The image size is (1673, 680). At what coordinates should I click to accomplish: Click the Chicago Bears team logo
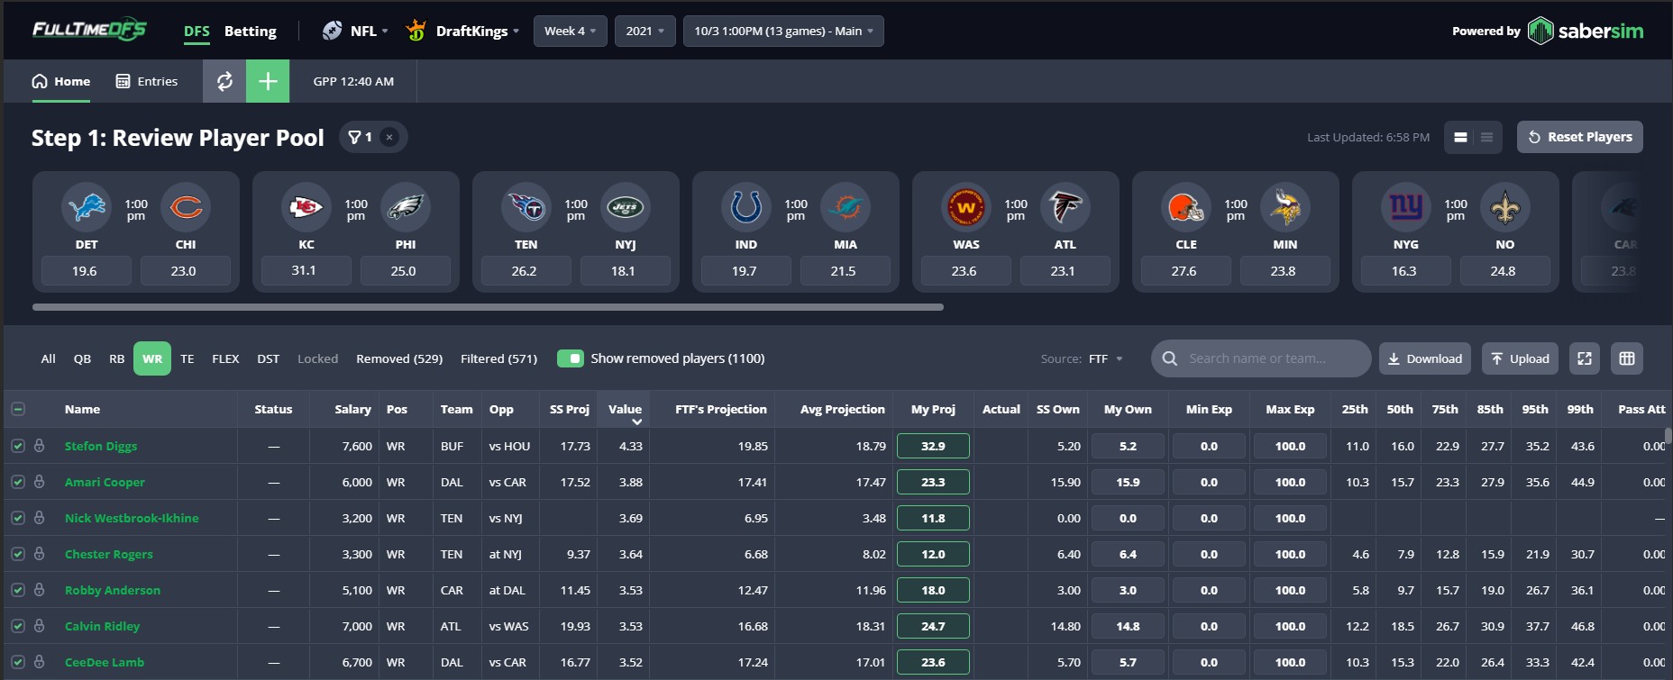pos(186,207)
